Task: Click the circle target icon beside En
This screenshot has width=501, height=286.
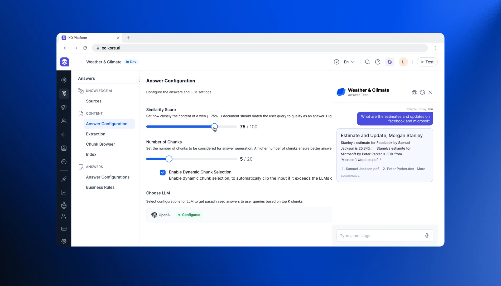Action: (x=336, y=62)
